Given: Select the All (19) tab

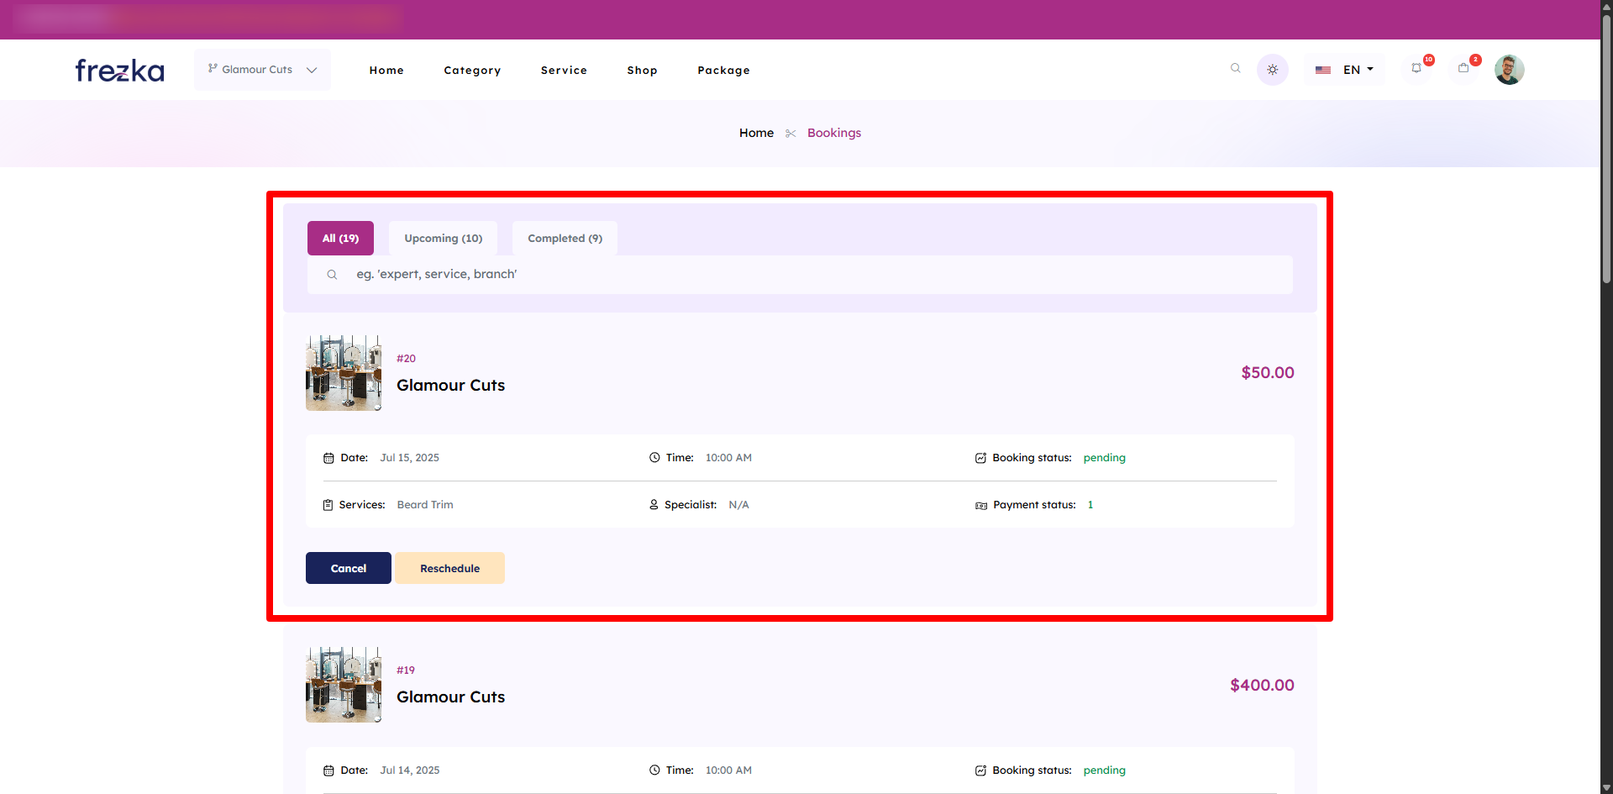Looking at the screenshot, I should coord(340,239).
